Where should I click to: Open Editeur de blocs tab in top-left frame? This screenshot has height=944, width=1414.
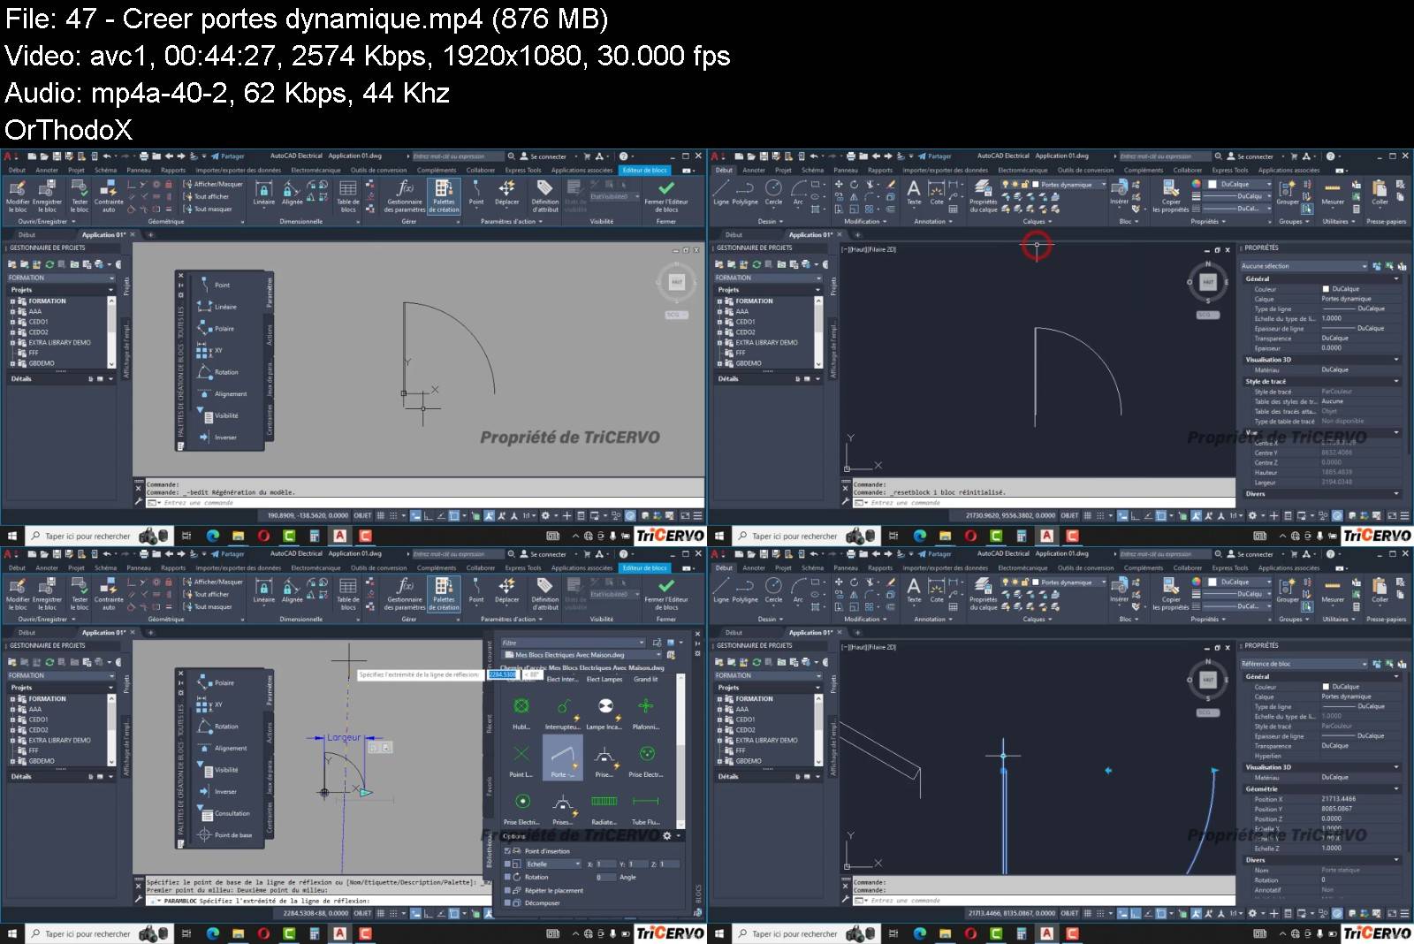coord(645,170)
